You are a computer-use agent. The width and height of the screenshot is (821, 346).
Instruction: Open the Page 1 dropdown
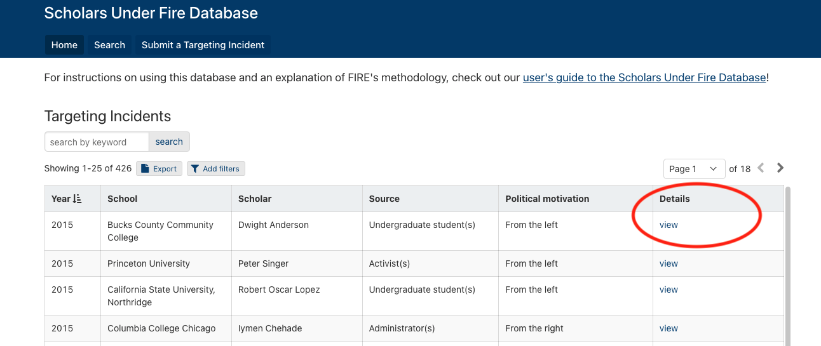[694, 168]
